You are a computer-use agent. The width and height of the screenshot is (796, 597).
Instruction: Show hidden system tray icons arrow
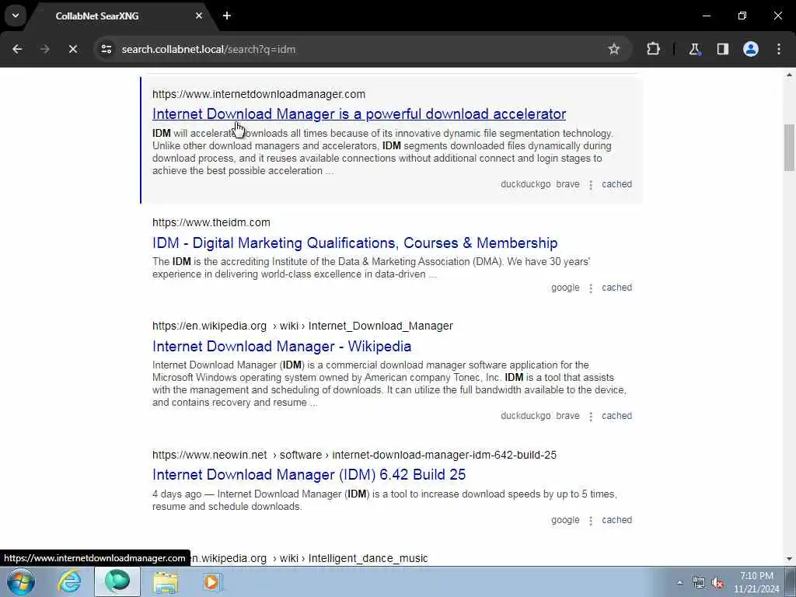point(679,582)
